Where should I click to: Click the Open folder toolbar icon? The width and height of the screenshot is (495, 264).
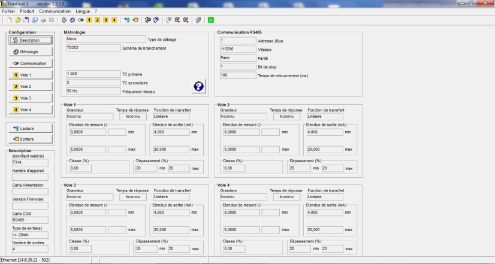[x=18, y=20]
